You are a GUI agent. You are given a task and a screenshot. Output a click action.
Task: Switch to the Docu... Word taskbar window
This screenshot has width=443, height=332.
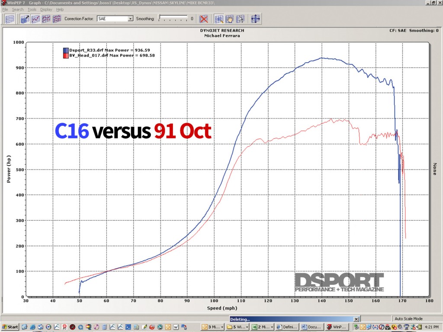311,327
